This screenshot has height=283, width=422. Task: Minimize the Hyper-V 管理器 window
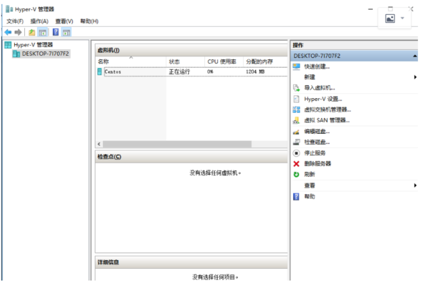[x=371, y=9]
